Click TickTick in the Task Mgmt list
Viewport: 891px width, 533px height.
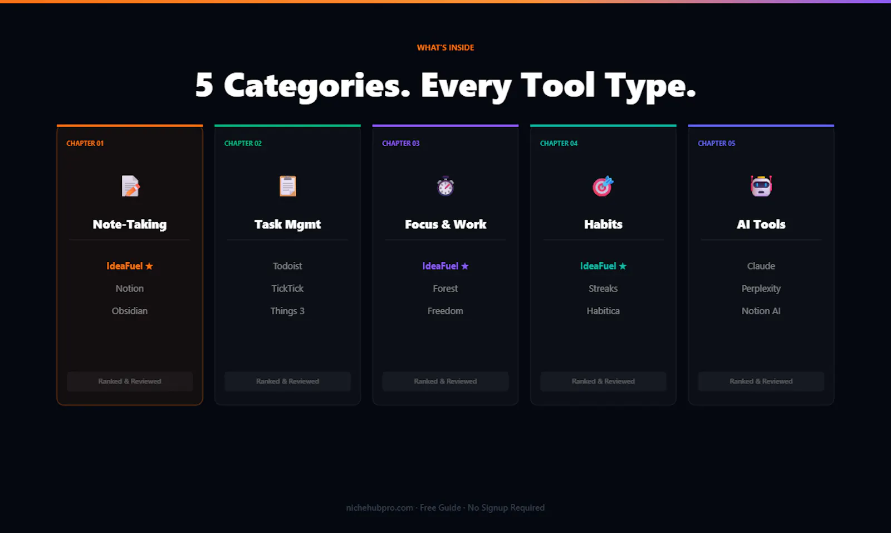[x=287, y=288]
